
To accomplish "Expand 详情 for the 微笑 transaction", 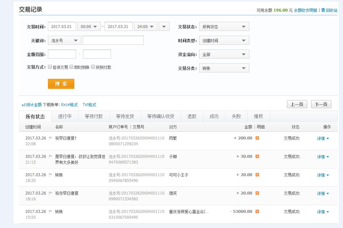I will (323, 194).
